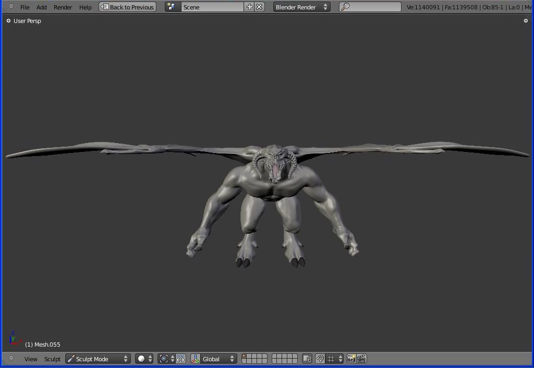Click the OpenGL render image camera icon
Screen dimensions: 534x368
[x=351, y=359]
